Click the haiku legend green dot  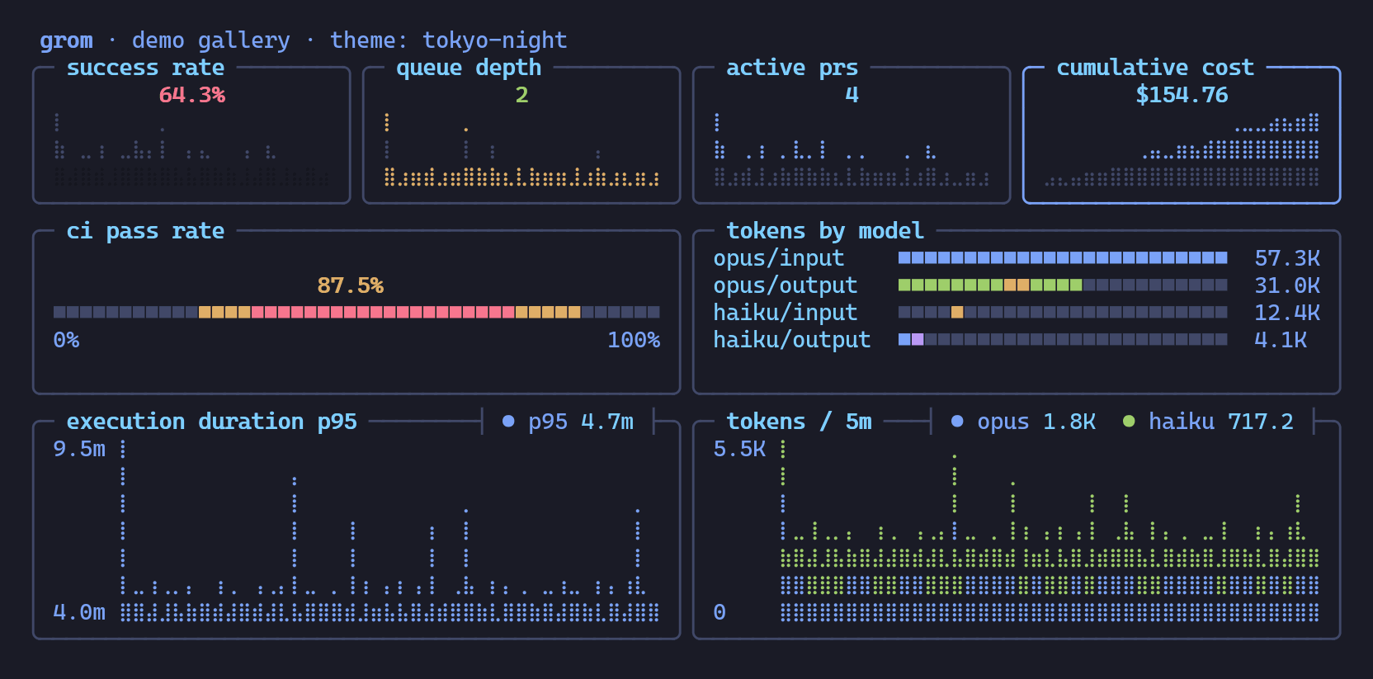coord(1129,422)
